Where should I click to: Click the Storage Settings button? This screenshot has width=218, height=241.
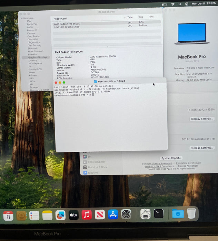[x=202, y=148]
